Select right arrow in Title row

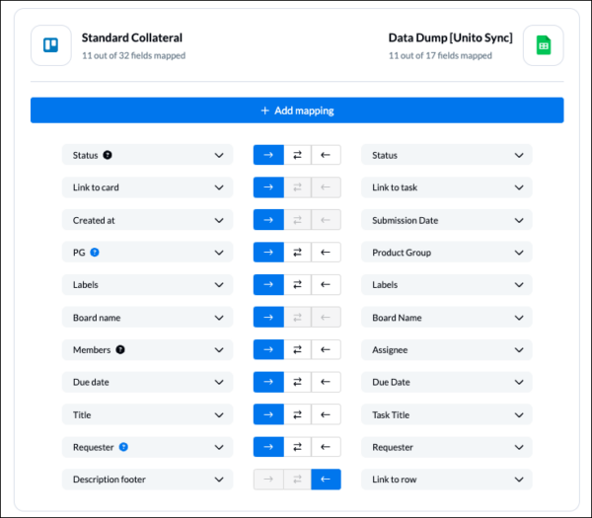[268, 414]
